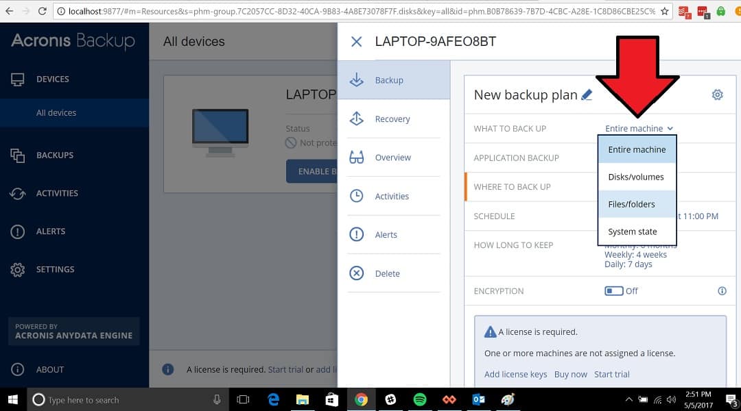741x411 pixels.
Task: Close the LAPTOP-9AFEO8BT panel with the X
Action: (x=356, y=42)
